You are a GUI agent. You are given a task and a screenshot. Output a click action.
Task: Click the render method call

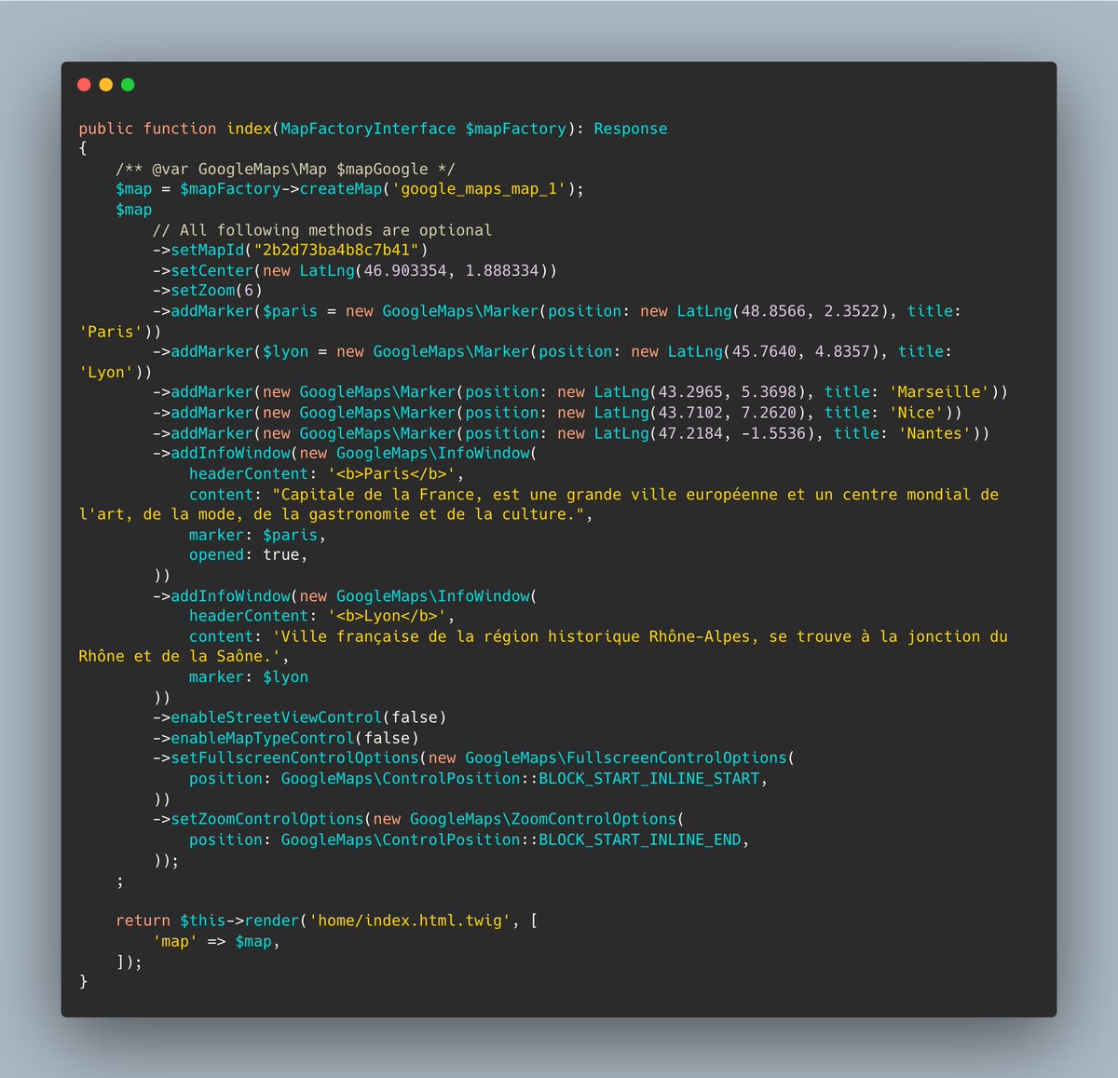tap(272, 921)
